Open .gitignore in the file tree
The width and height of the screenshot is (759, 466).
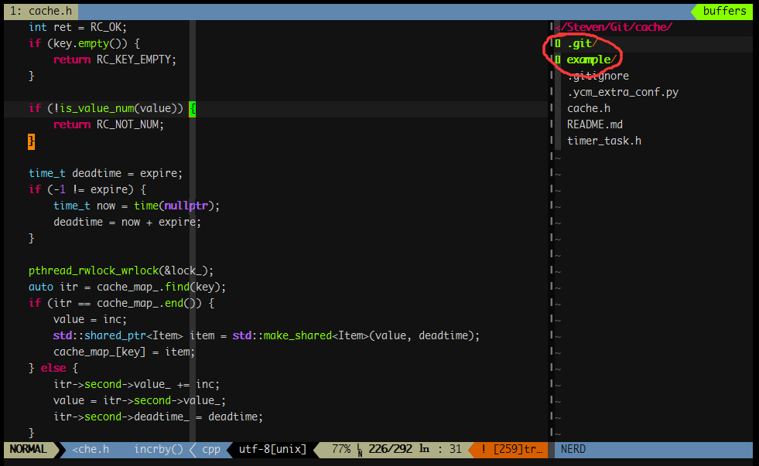click(598, 76)
